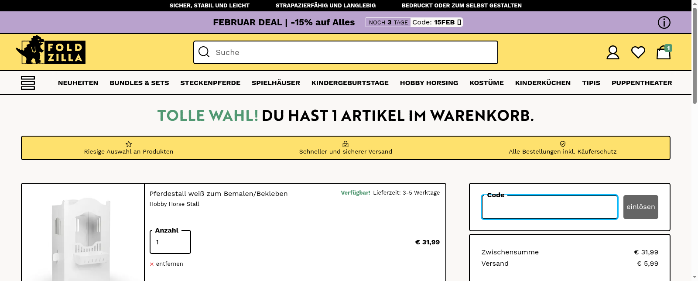
Task: Open the info icon in the deal banner
Action: [664, 22]
